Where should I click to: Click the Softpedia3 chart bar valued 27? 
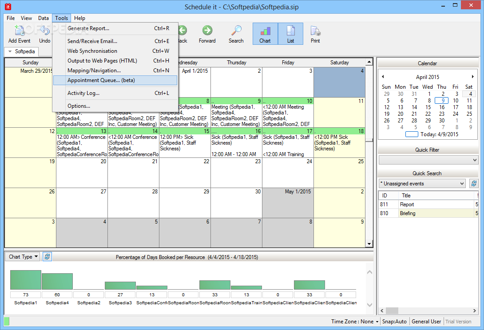(x=120, y=286)
